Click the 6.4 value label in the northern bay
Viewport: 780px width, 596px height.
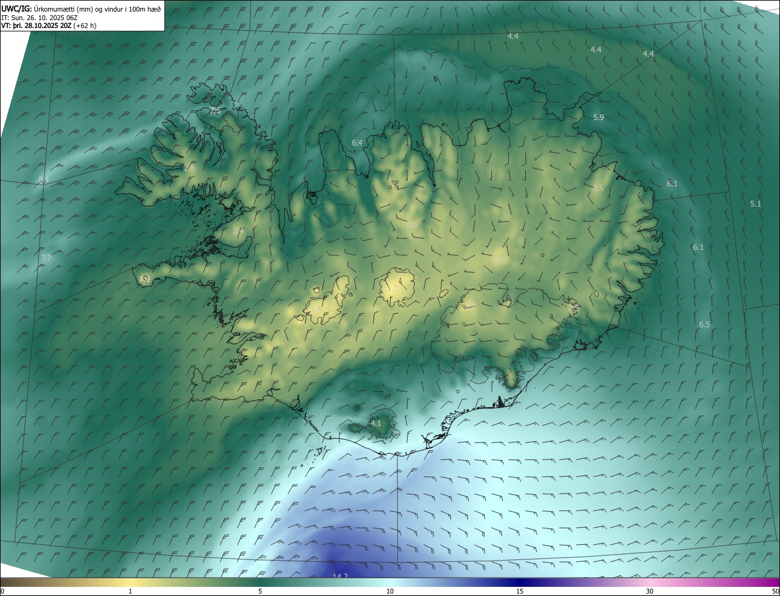point(357,143)
